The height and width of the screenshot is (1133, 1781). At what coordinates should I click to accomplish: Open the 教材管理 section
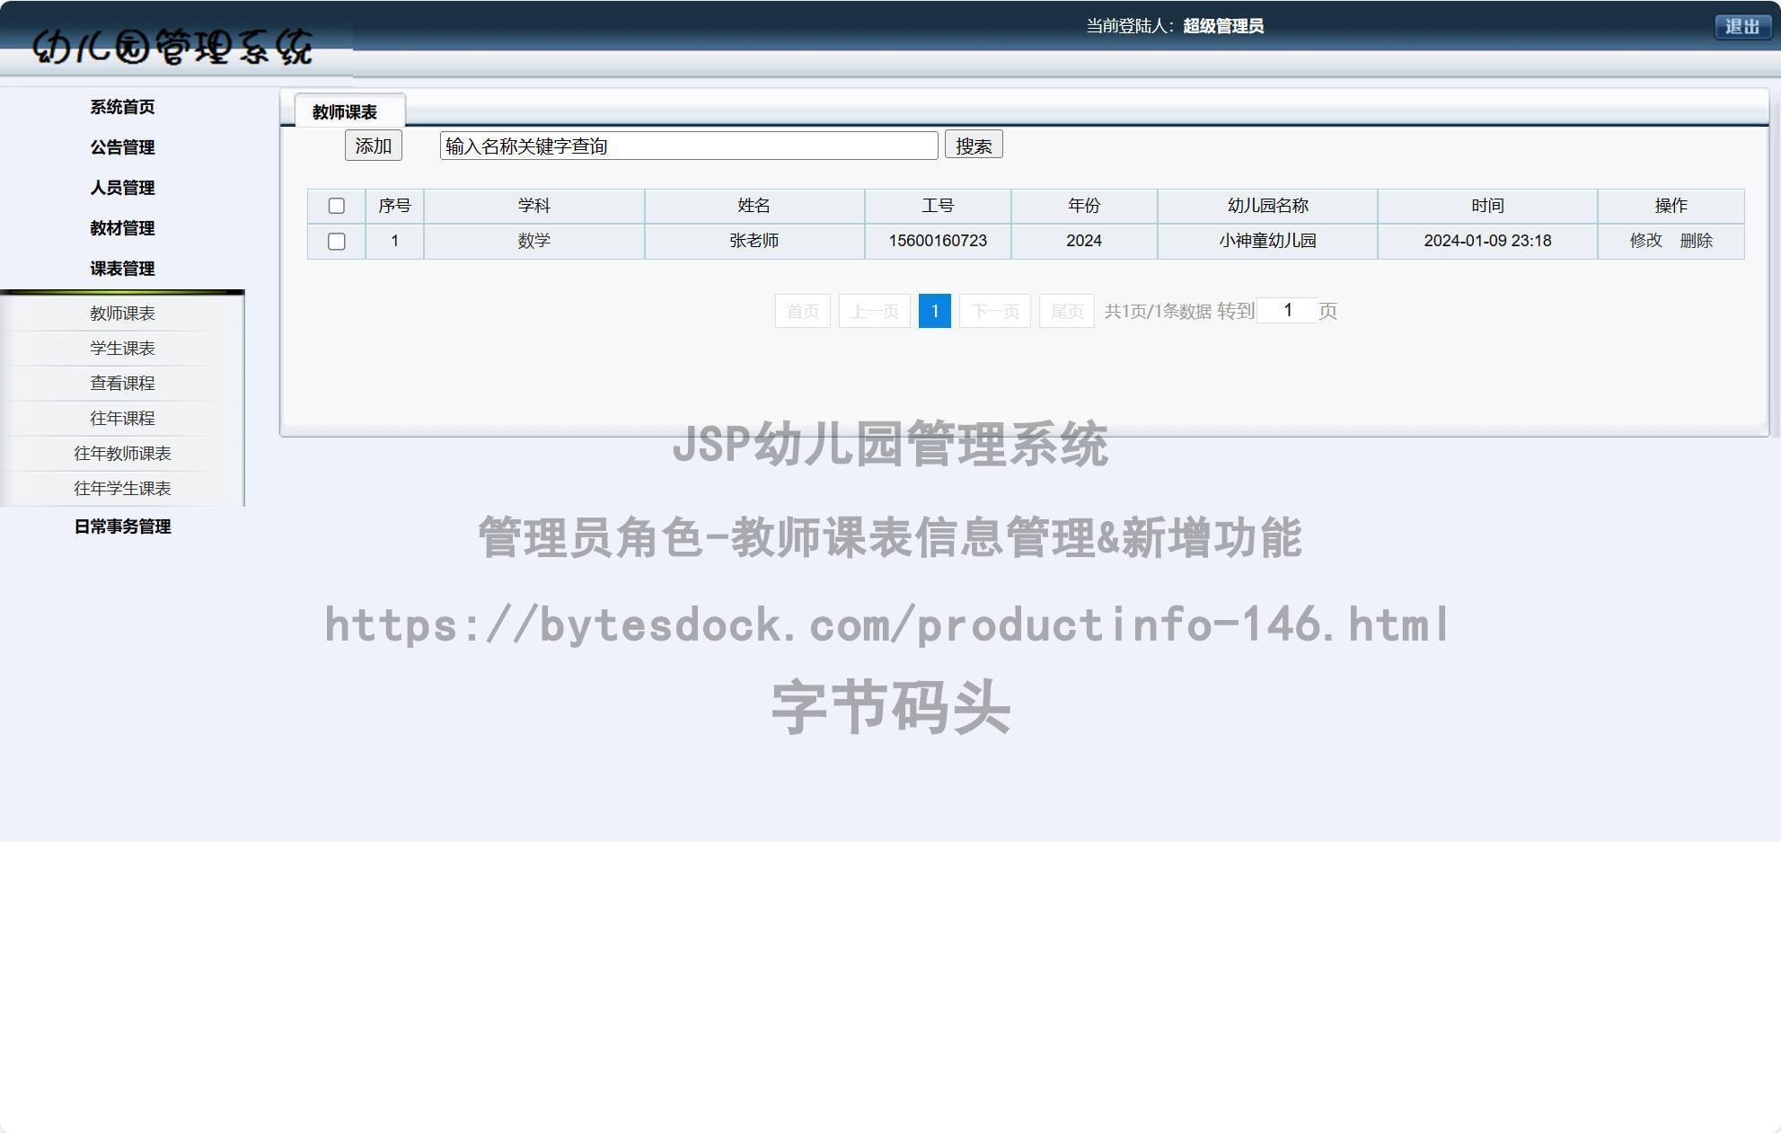(x=121, y=229)
